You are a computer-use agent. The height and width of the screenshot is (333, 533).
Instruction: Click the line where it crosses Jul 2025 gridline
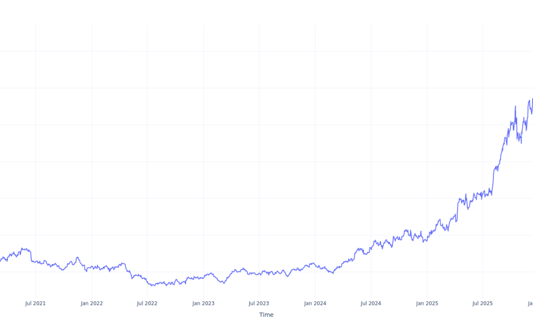(483, 195)
